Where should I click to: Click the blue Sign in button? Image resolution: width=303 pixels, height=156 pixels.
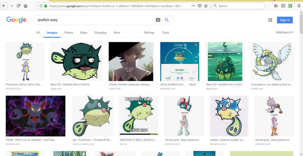tap(285, 20)
